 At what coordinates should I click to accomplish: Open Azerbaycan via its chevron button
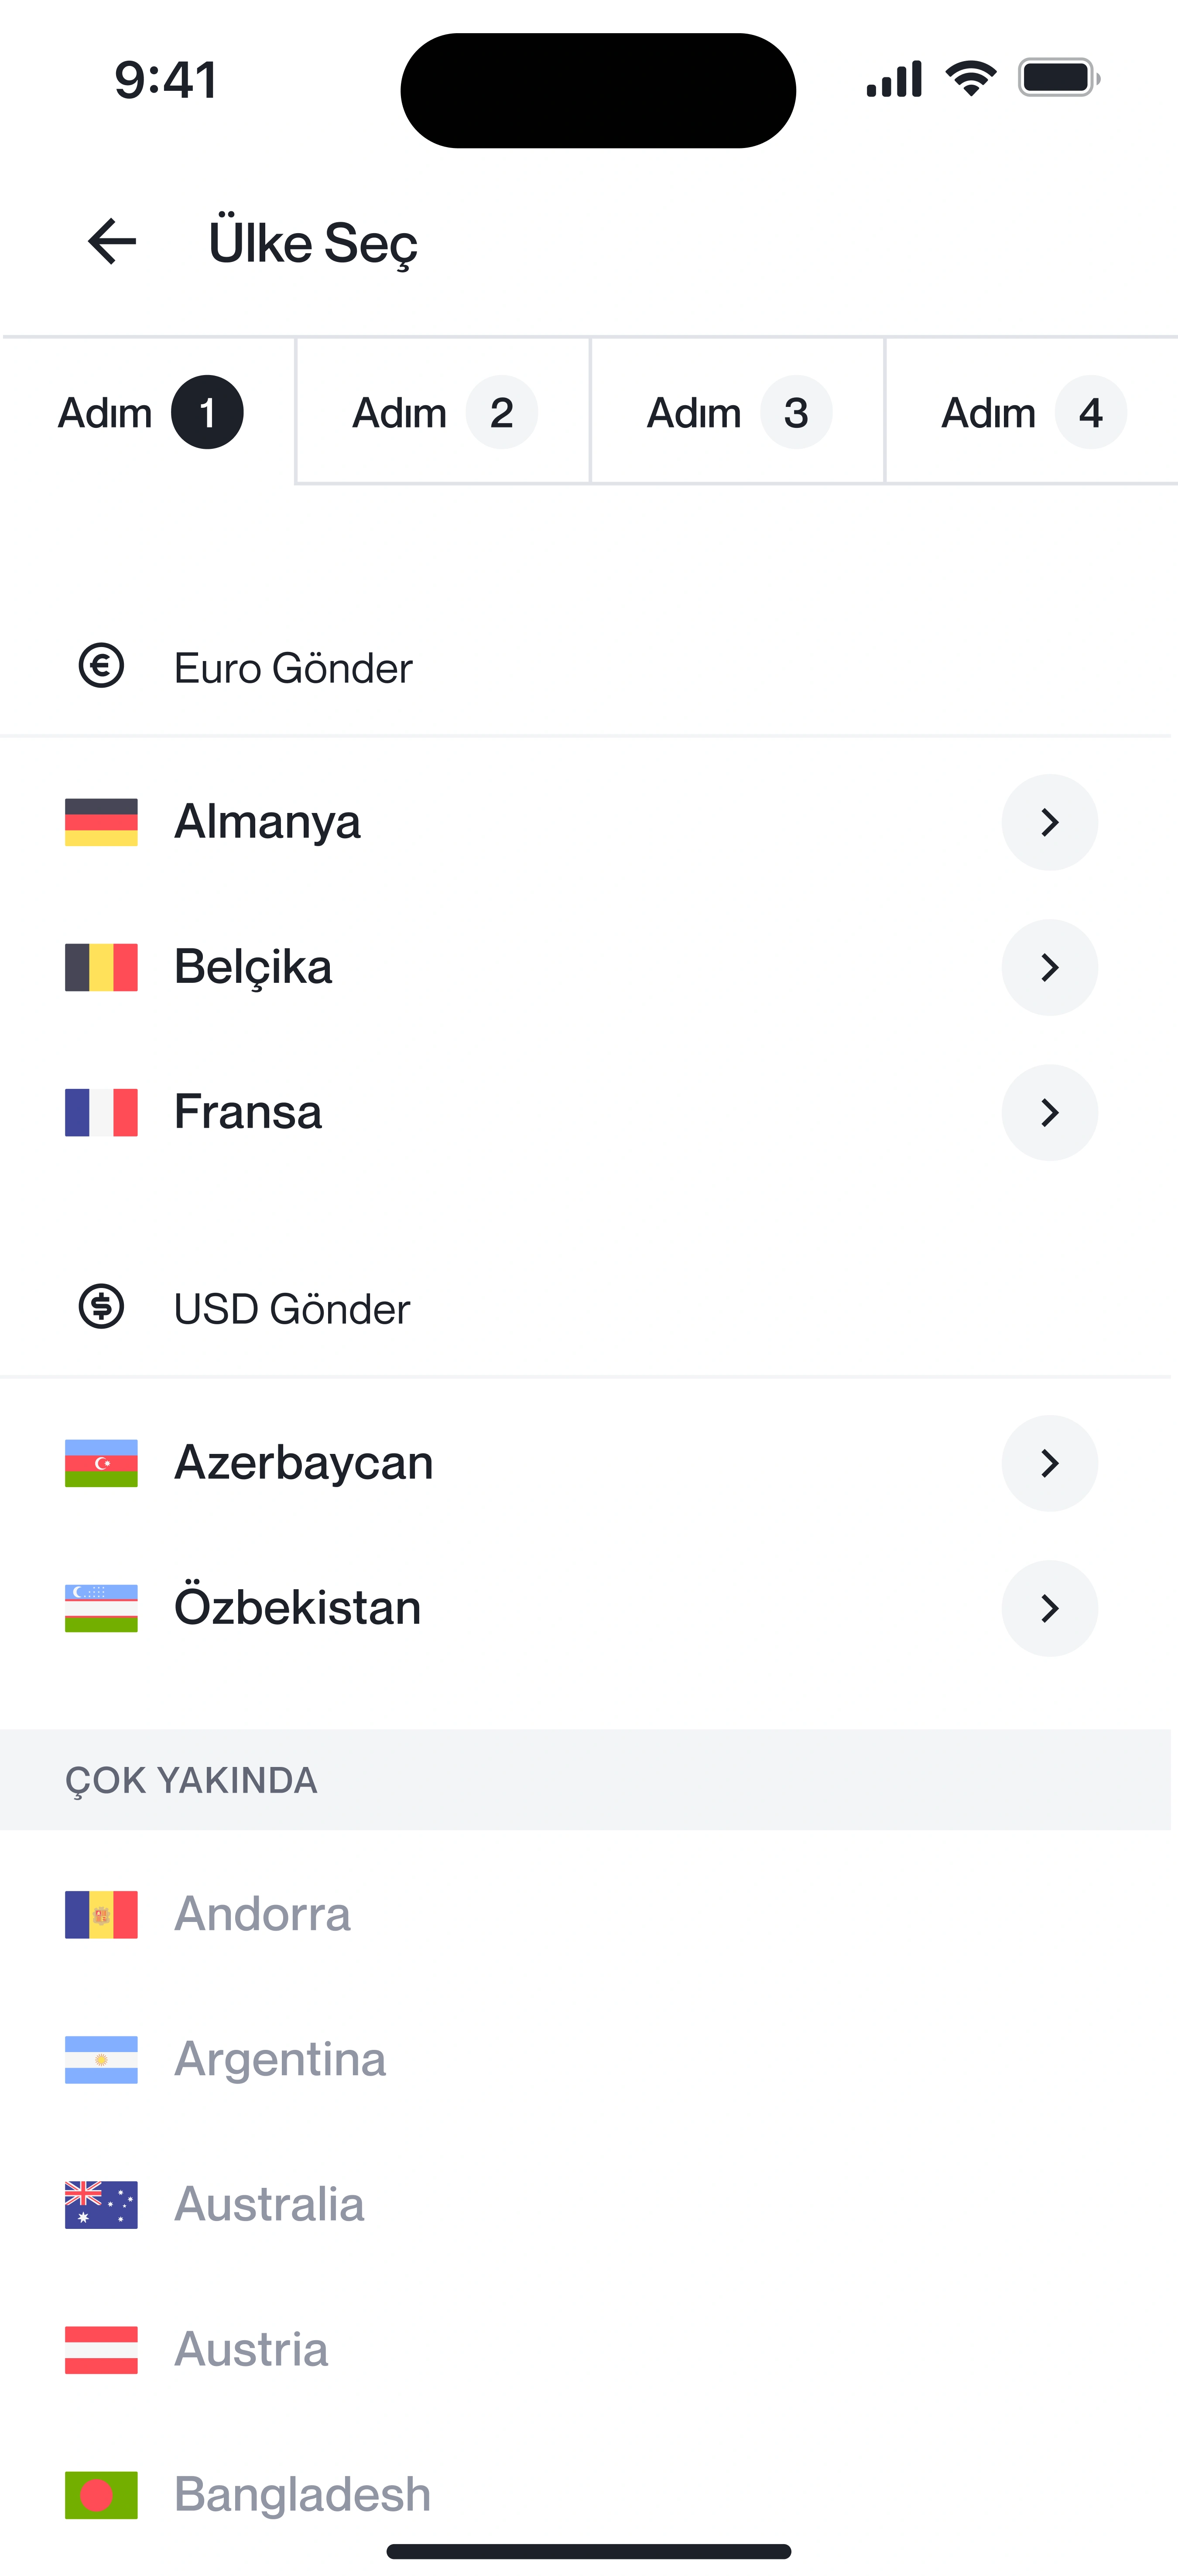[1049, 1463]
